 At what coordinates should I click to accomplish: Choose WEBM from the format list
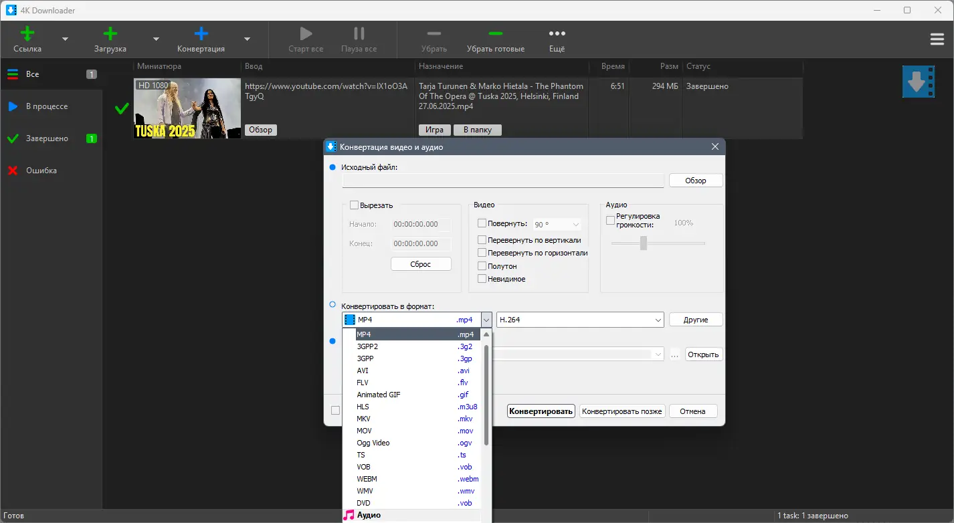point(412,479)
